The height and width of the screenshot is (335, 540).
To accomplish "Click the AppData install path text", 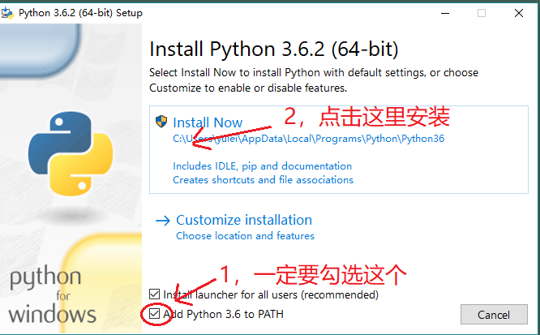I will click(x=308, y=139).
